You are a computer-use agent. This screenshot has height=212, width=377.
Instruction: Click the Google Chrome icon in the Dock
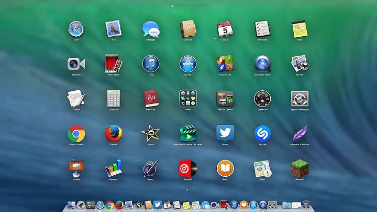click(x=110, y=205)
